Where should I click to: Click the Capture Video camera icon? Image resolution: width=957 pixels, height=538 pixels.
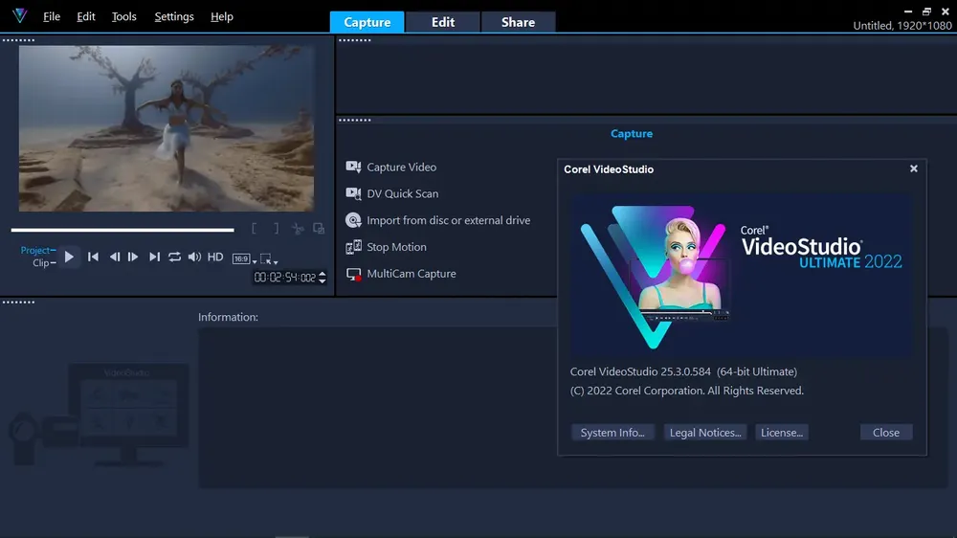tap(353, 167)
